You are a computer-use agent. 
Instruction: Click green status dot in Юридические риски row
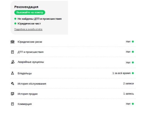(133, 42)
